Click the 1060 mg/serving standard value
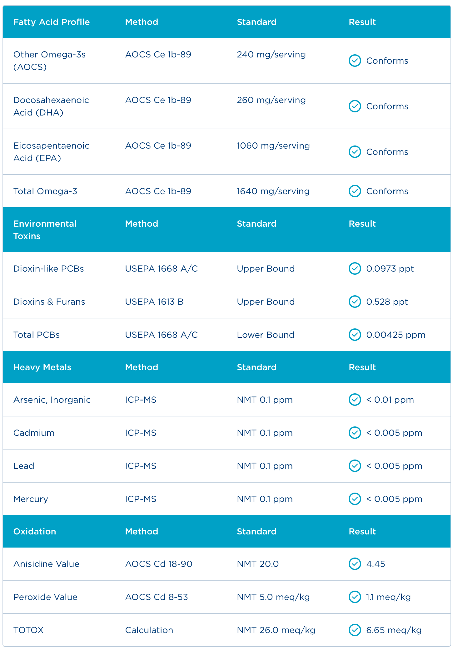 273,145
